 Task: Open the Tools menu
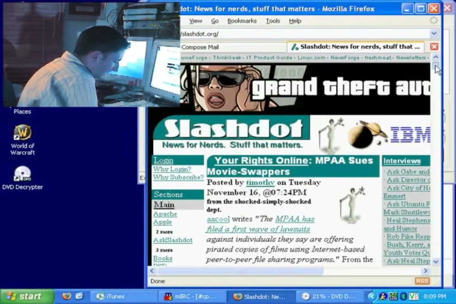click(273, 21)
